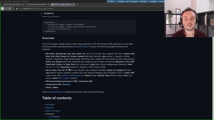Click the Table of contents heading
Image resolution: width=214 pixels, height=120 pixels.
[57, 98]
